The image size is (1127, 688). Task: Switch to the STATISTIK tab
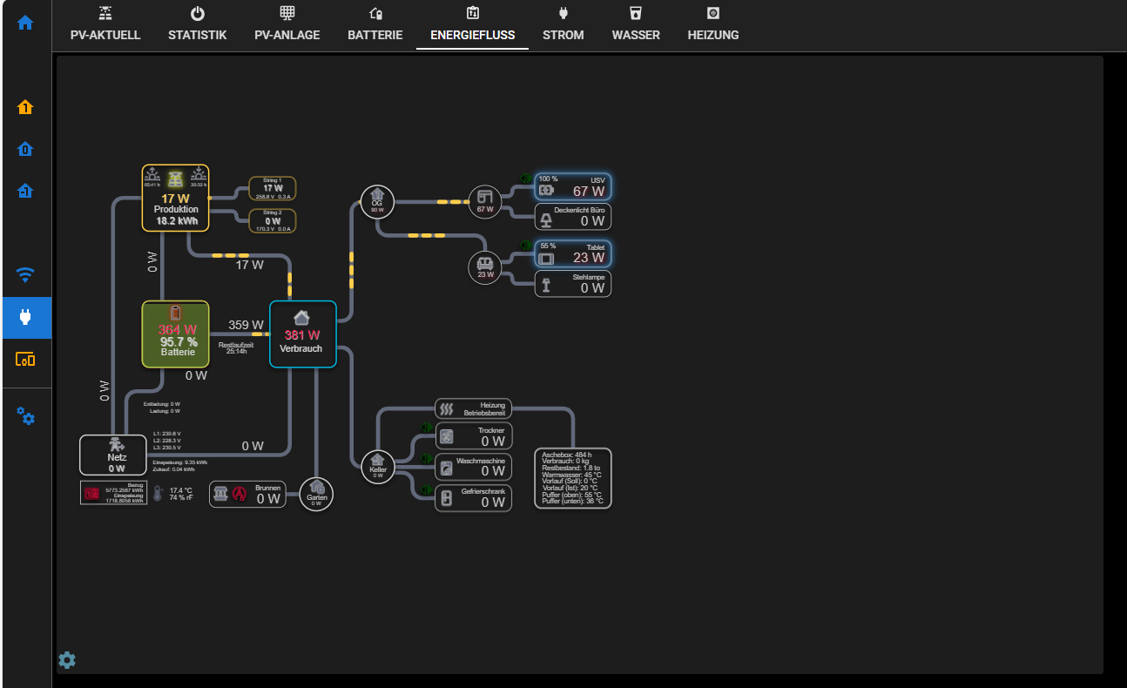point(198,26)
